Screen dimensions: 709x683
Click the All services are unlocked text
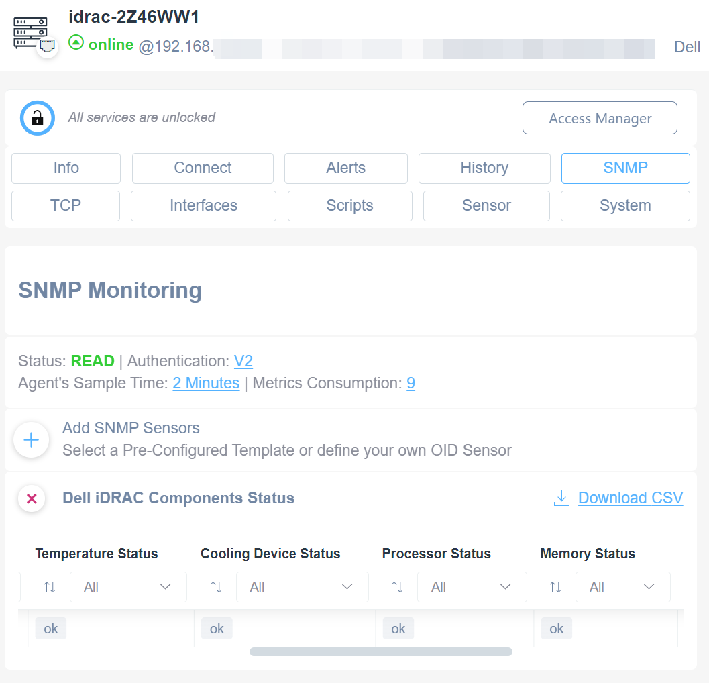pos(142,117)
